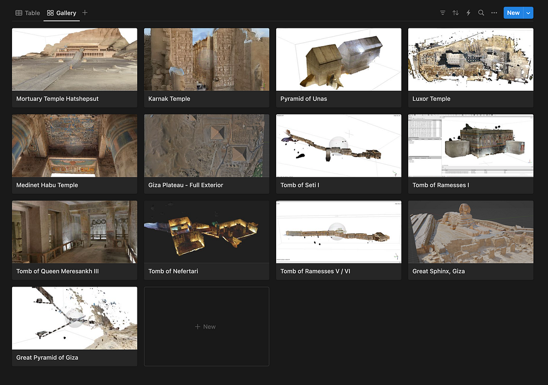
Task: Expand the dropdown arrow next to New
Action: click(528, 13)
